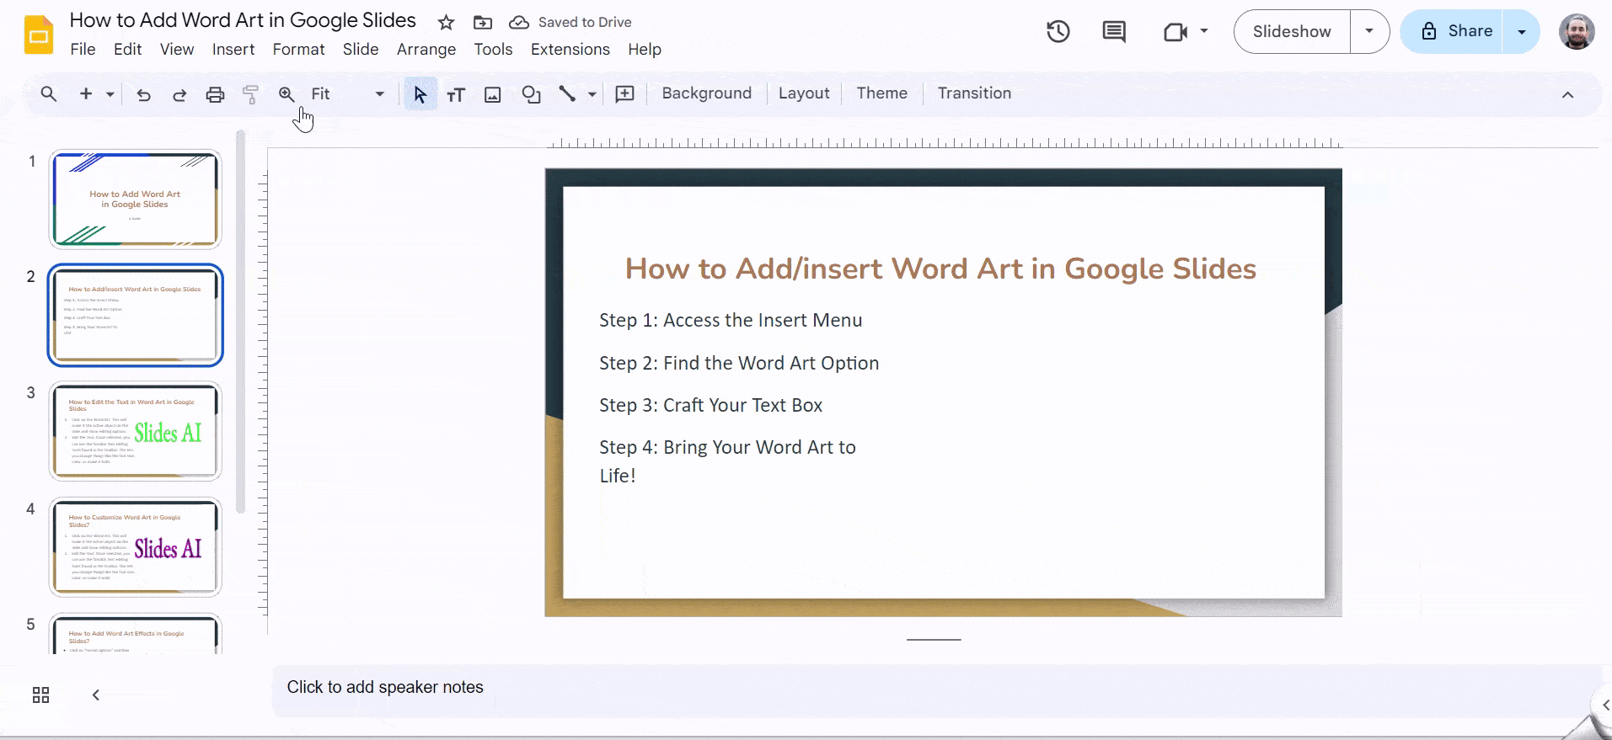Click 'Step 1: Access the Insert Menu' text
This screenshot has height=740, width=1612.
731,321
